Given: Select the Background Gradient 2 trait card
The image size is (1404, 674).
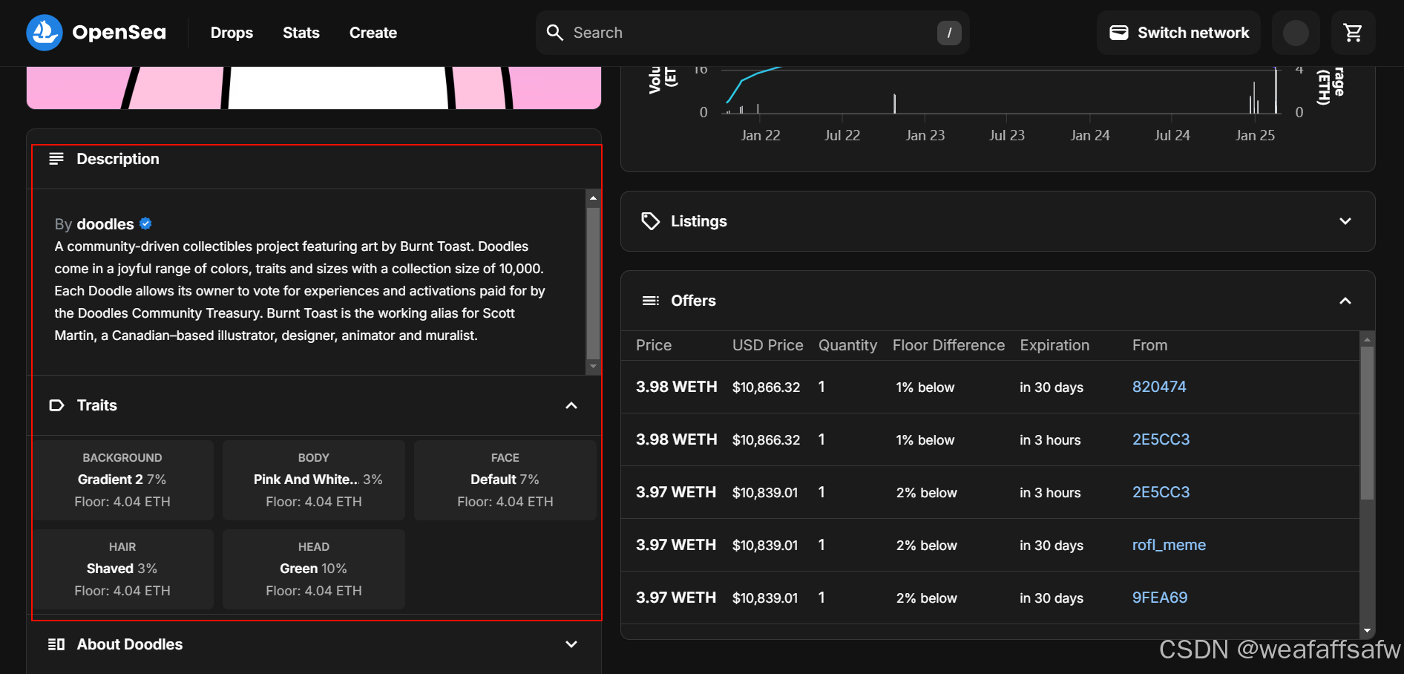Looking at the screenshot, I should point(122,480).
